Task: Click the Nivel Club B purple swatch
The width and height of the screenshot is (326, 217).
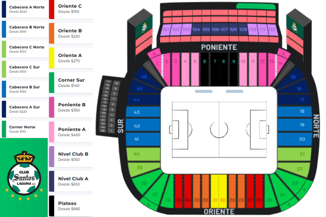Action: tap(52, 157)
